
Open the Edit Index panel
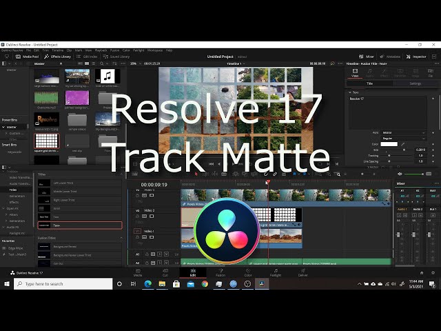[x=88, y=57]
